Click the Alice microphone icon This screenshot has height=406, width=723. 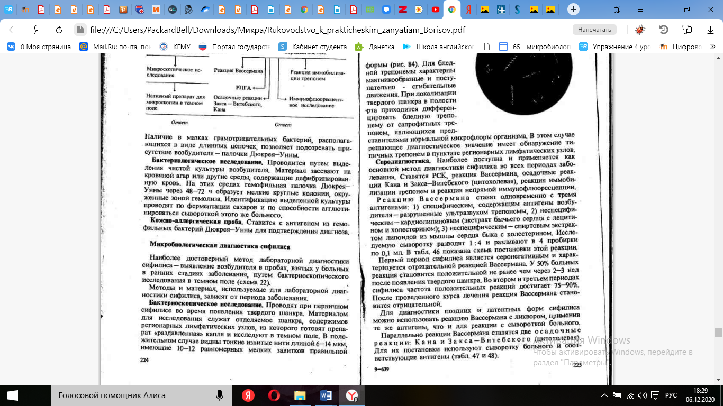tap(219, 395)
